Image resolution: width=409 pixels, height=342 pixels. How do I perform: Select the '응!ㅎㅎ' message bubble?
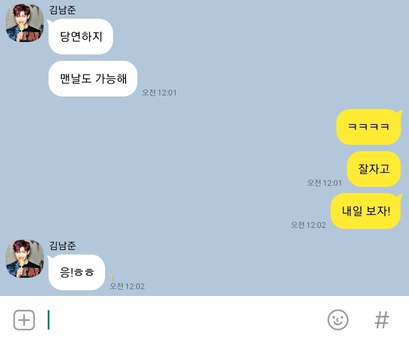(77, 272)
